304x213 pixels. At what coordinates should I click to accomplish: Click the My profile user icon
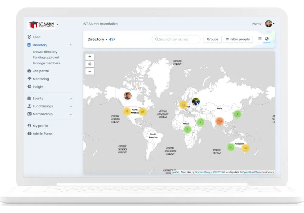pyautogui.click(x=29, y=126)
